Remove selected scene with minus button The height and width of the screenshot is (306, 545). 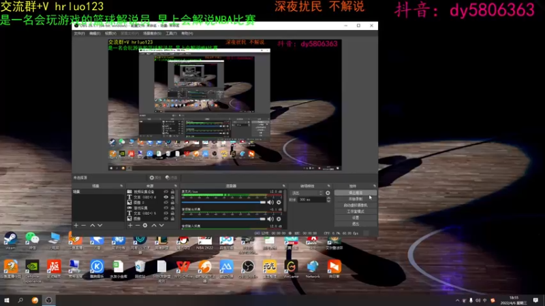coord(83,225)
